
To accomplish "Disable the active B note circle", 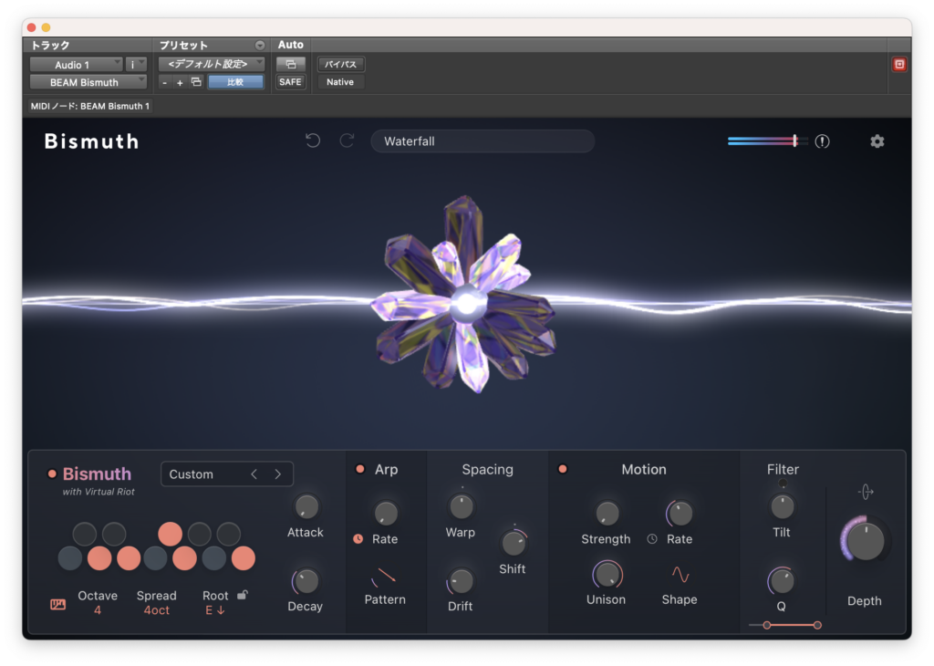I will tap(243, 558).
